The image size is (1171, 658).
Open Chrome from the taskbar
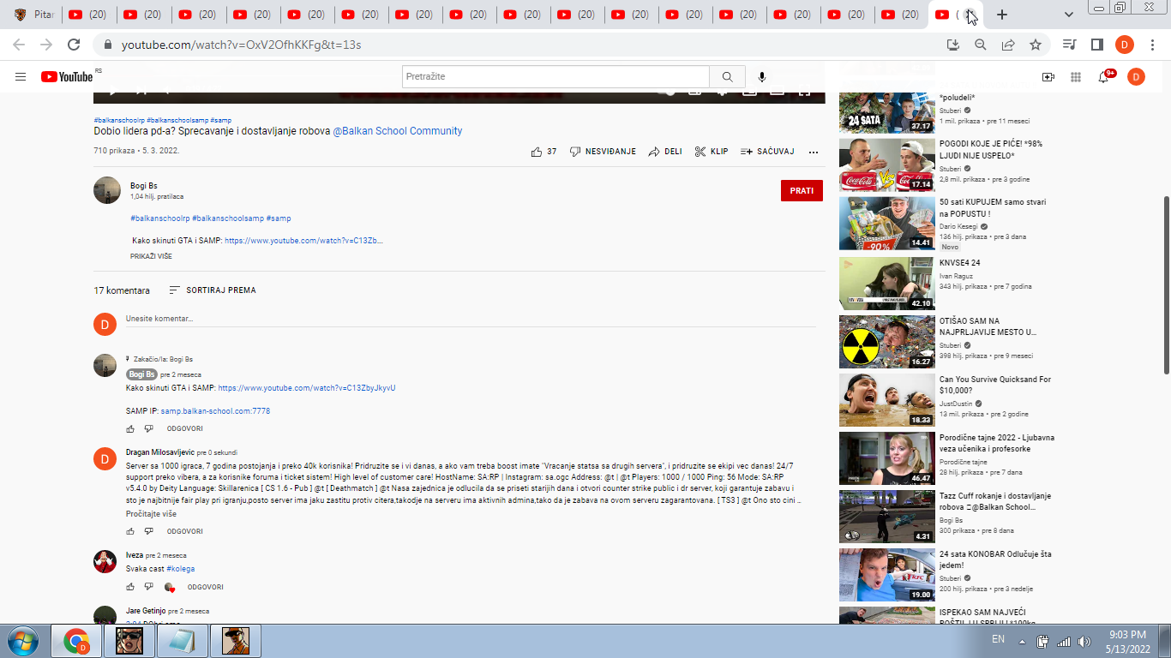pos(76,641)
